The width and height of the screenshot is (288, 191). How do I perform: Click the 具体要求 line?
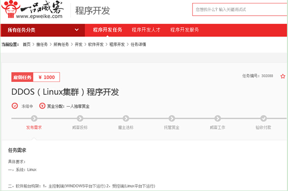(16, 162)
